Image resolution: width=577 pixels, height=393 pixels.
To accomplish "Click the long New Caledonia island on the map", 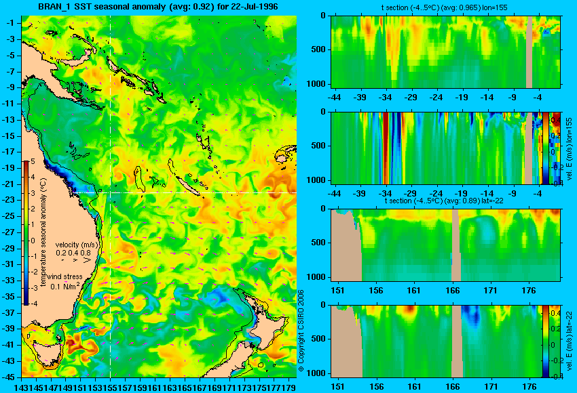I will [187, 186].
